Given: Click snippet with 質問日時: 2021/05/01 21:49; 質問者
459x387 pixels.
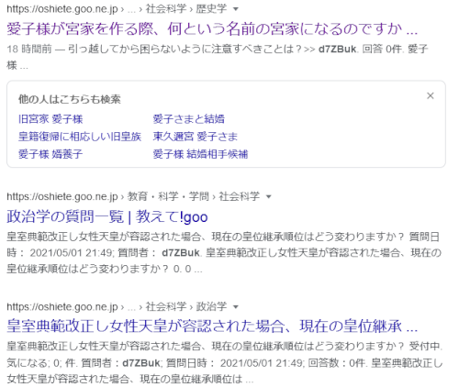Looking at the screenshot, I should [x=224, y=253].
